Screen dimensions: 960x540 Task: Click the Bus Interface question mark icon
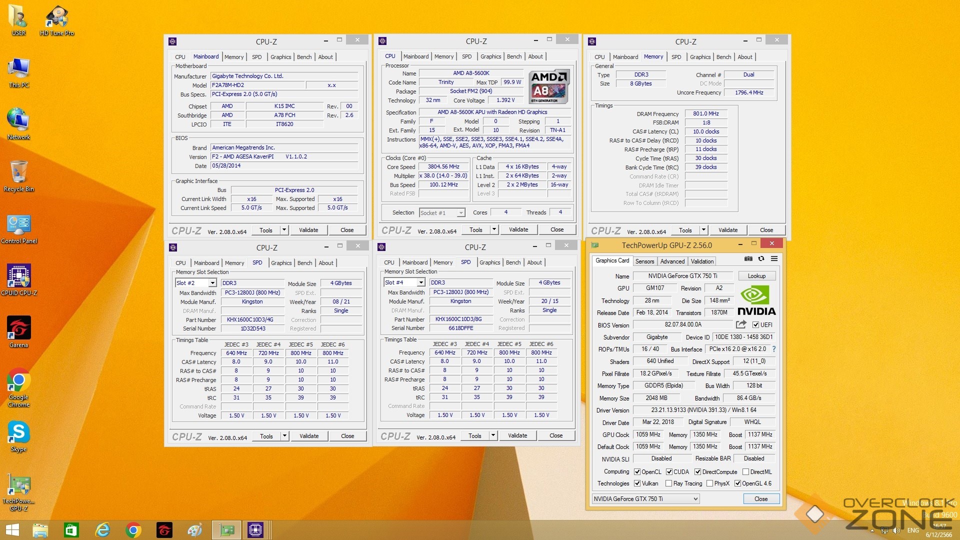tap(774, 349)
